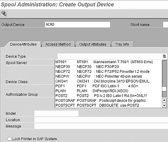The width and height of the screenshot is (168, 142).
Task: Select the DeviceAttributes tab
Action: (23, 44)
